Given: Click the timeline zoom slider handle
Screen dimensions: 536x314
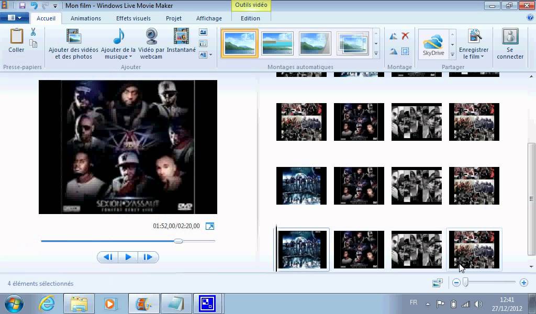Looking at the screenshot, I should [x=465, y=282].
